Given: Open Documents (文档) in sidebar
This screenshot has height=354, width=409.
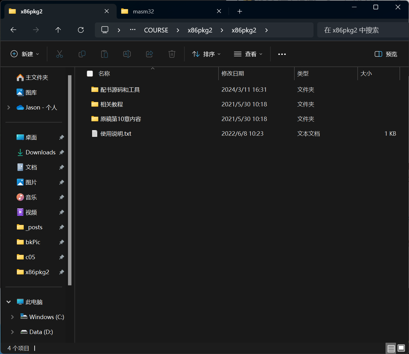Looking at the screenshot, I should pos(31,167).
